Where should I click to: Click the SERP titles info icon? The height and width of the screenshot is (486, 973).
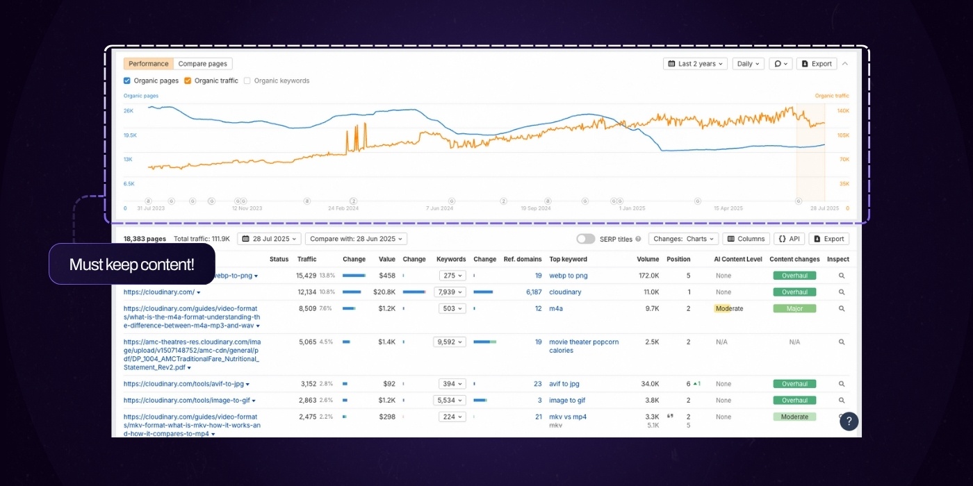638,239
